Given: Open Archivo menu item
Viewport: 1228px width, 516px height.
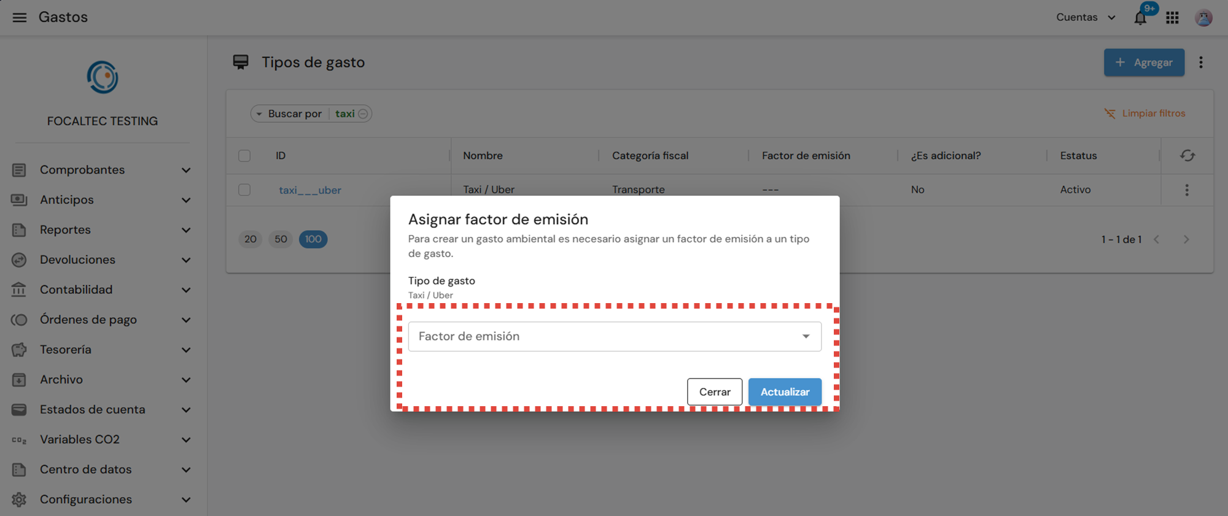Looking at the screenshot, I should [102, 380].
